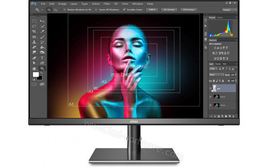Click the Opacity value field
Image resolution: width=268 pixels, height=167 pixels.
[232, 75]
